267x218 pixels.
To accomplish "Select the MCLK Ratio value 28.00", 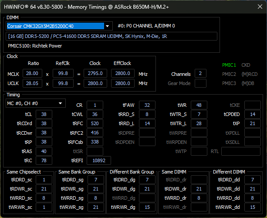I will pos(32,73).
